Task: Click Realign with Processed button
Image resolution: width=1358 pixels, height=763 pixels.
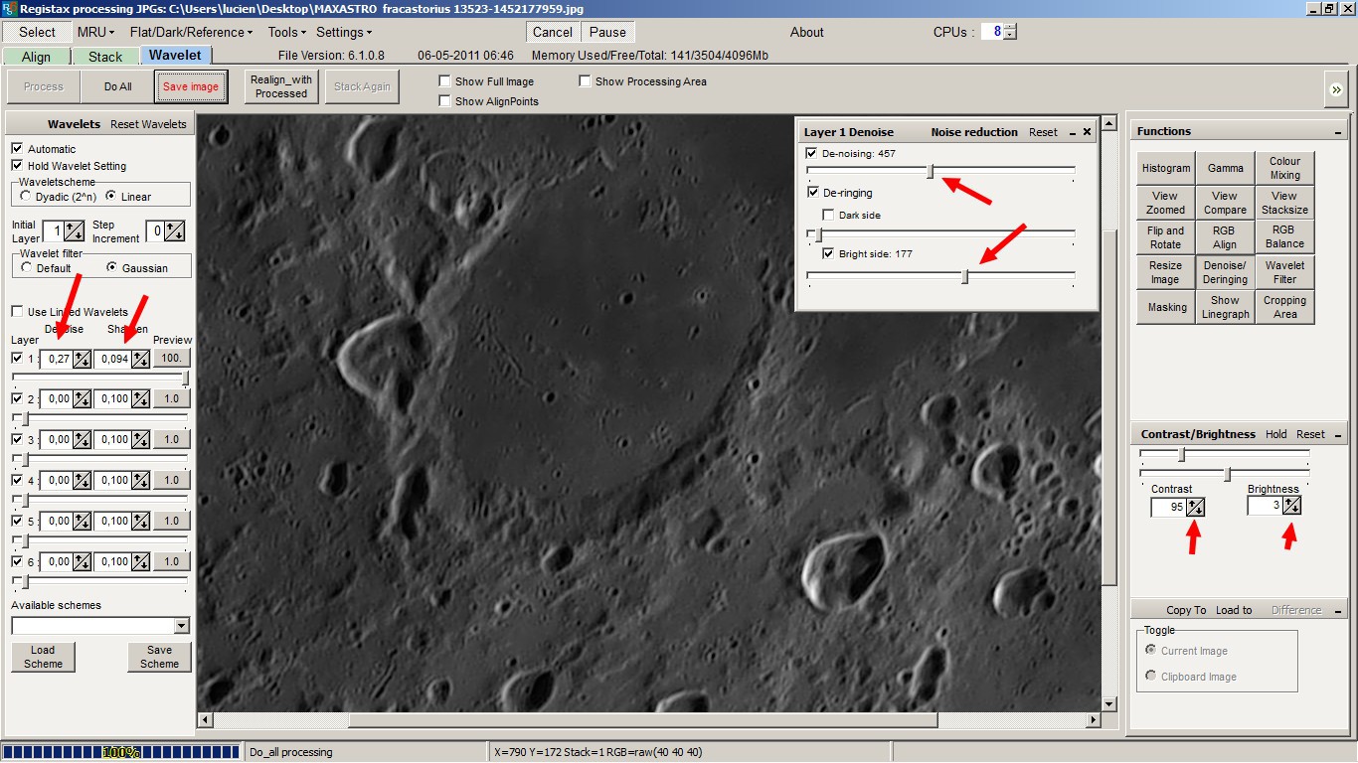Action: pyautogui.click(x=281, y=86)
